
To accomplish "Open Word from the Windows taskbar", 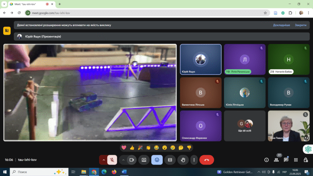I will [x=124, y=172].
